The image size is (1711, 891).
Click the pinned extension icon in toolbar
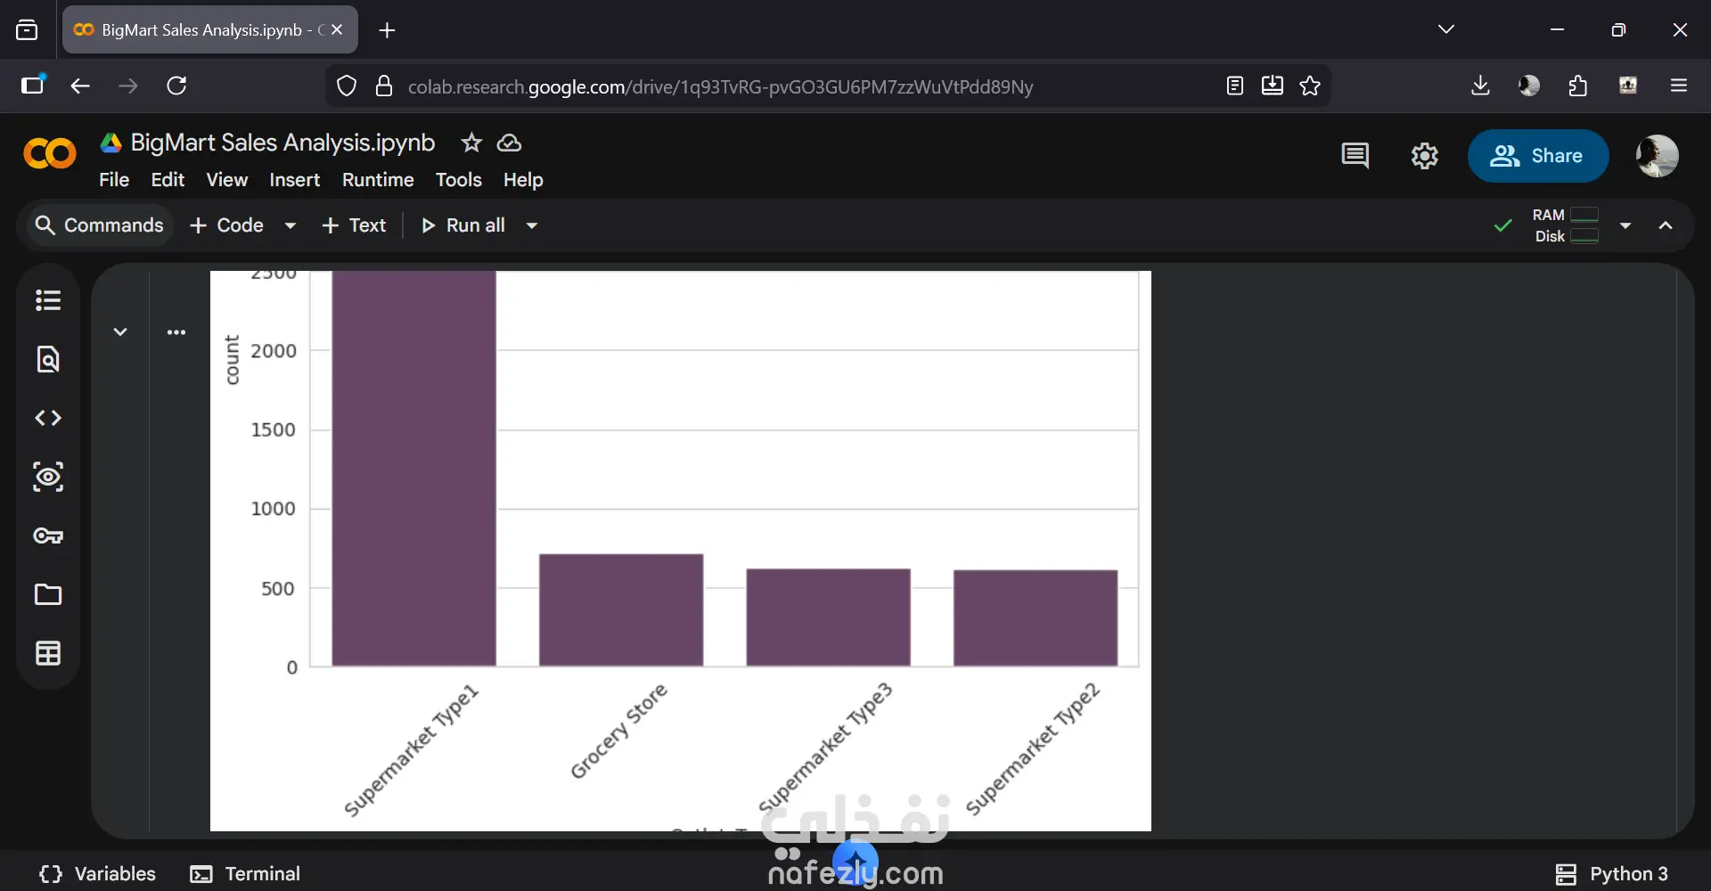coord(1628,86)
